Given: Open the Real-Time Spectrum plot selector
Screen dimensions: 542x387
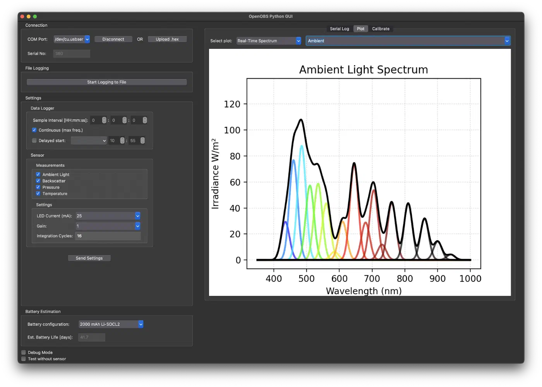Looking at the screenshot, I should (269, 41).
